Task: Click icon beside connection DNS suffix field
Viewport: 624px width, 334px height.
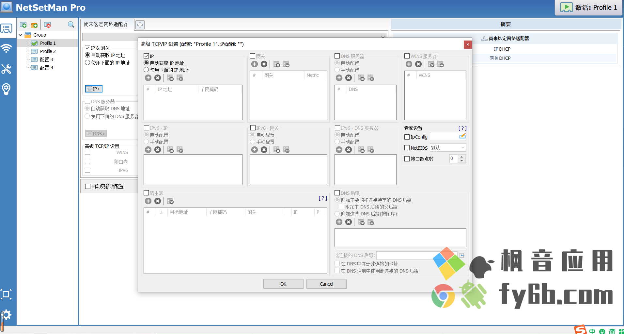Action: coord(462,255)
